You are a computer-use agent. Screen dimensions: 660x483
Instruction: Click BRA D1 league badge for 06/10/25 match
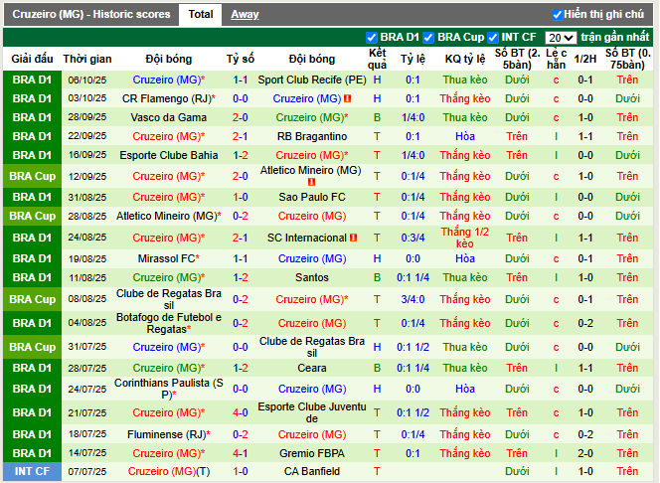[x=32, y=80]
